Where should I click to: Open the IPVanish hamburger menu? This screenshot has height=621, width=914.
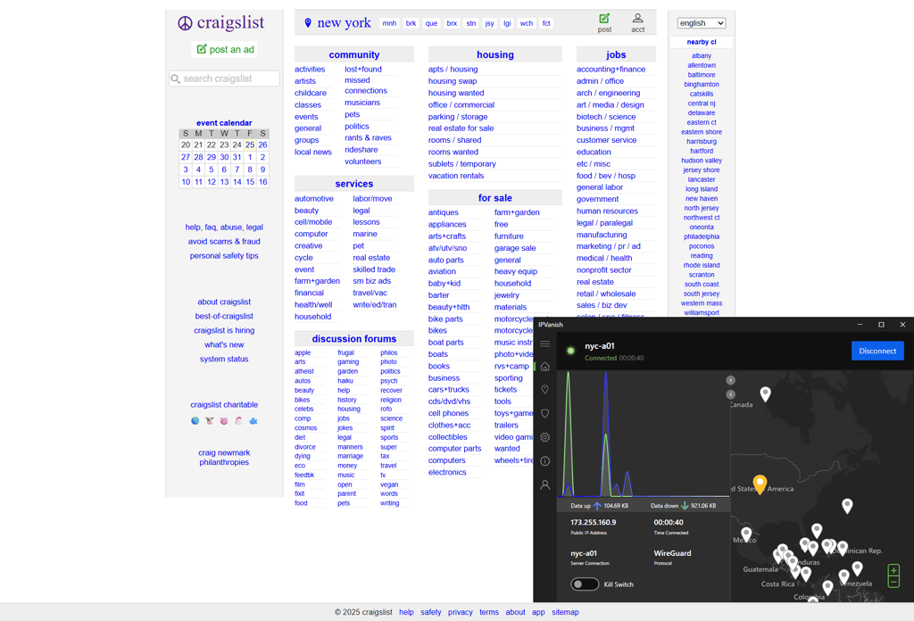coord(545,344)
